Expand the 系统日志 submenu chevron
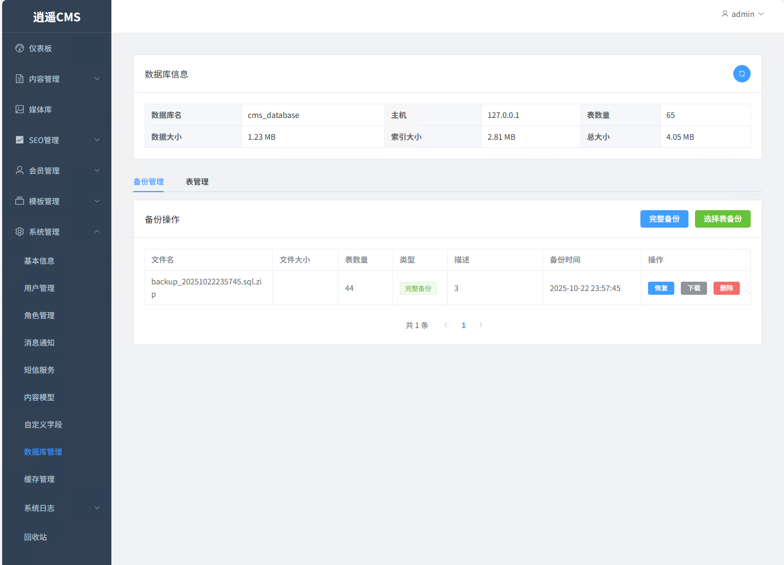 (97, 508)
